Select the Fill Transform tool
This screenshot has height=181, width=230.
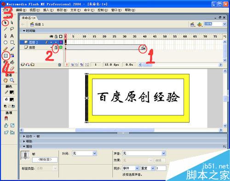[x=12, y=55]
